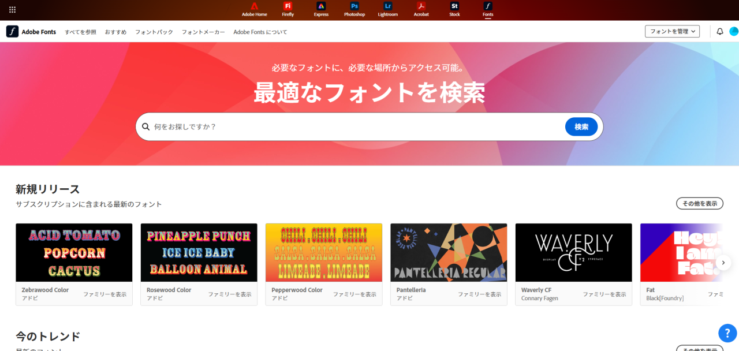Open the Fat font preview thumbnail

click(681, 252)
